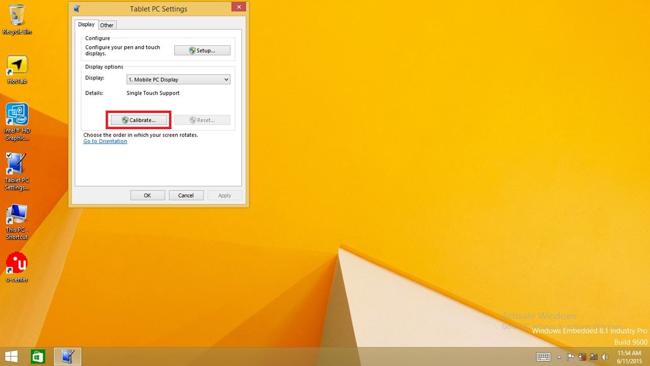Click the 'Single Touch Support' details text
Viewport: 650px width, 366px height.
[x=153, y=93]
